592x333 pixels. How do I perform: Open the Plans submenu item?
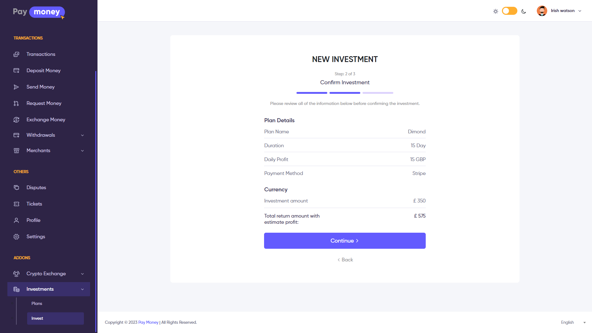(x=37, y=304)
